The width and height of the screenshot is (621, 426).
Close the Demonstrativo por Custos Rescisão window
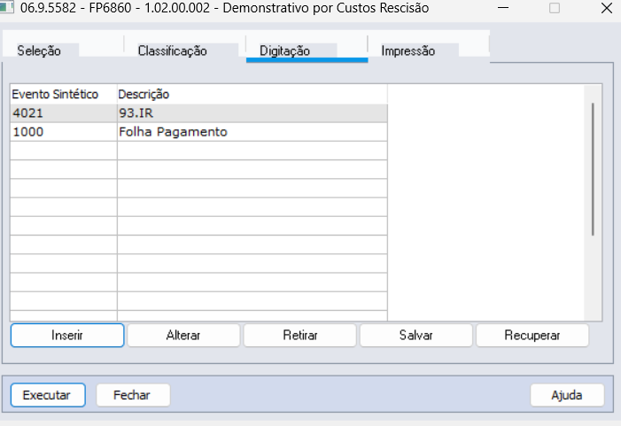tap(606, 7)
